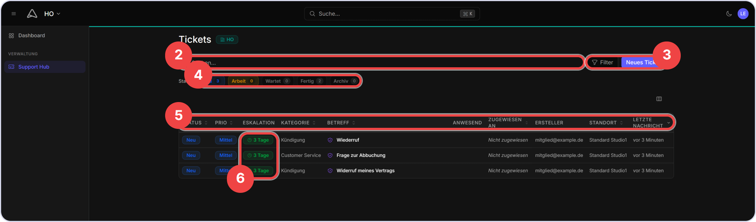Image resolution: width=756 pixels, height=222 pixels.
Task: Open the Filter button
Action: click(x=603, y=62)
